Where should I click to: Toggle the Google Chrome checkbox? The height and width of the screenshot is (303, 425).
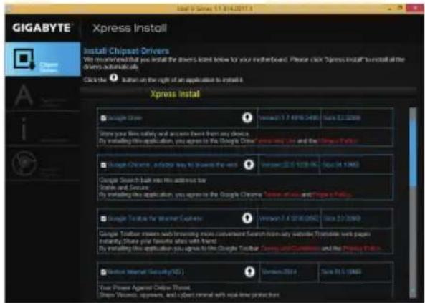pos(103,165)
